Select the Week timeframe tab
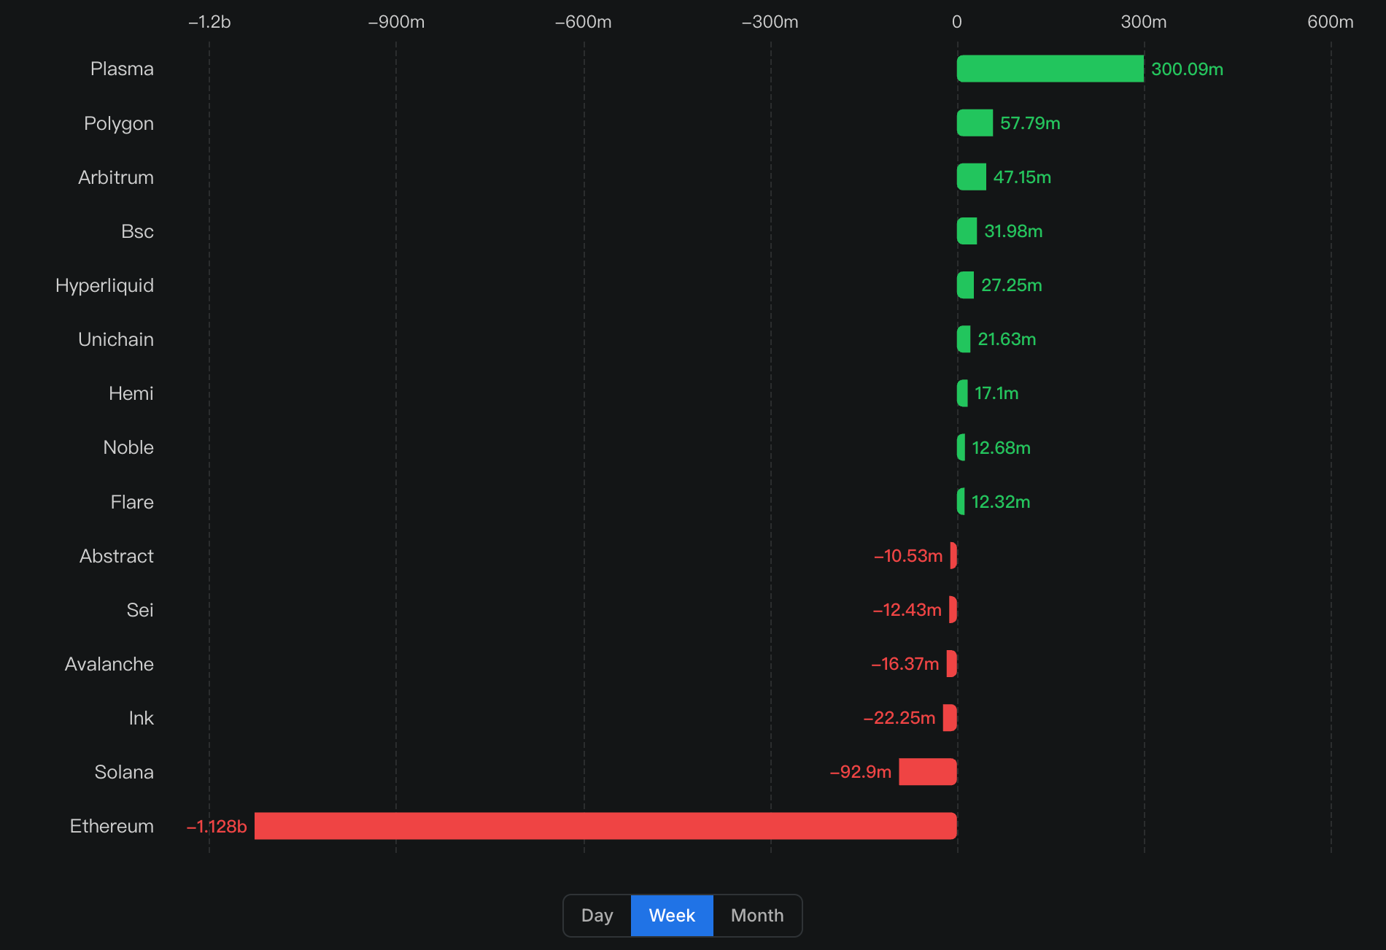1386x950 pixels. coord(672,915)
